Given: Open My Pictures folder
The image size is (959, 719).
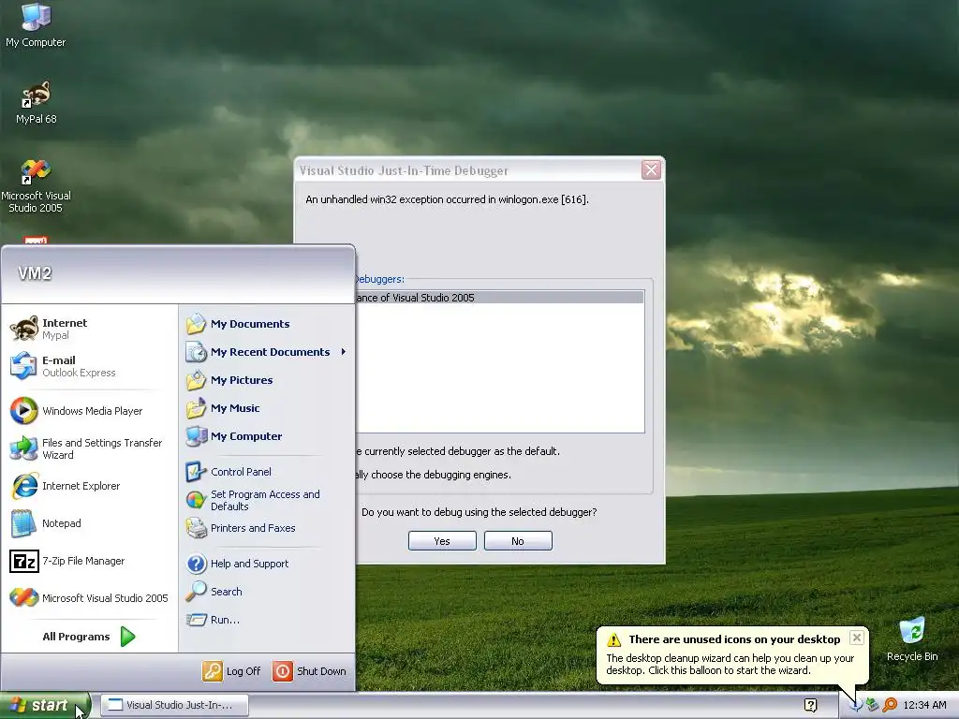Looking at the screenshot, I should [x=267, y=380].
